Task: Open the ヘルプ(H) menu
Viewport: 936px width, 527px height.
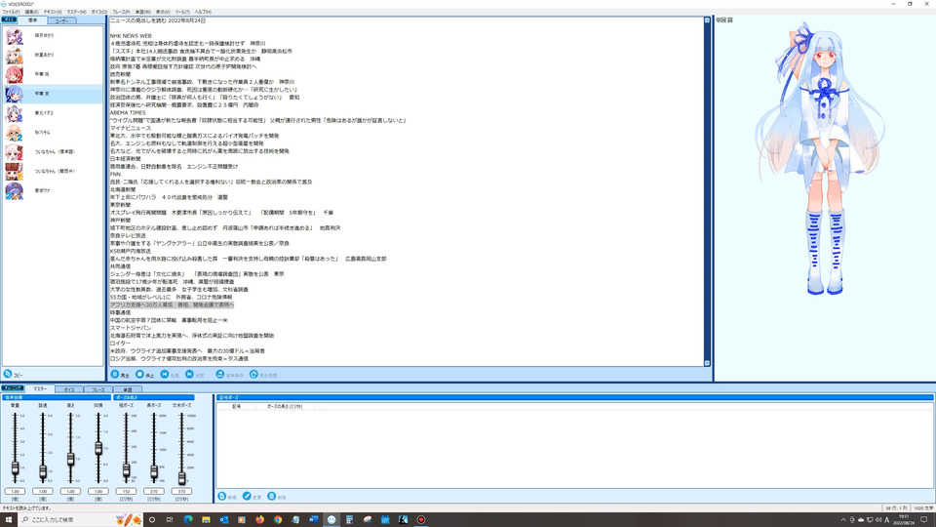Action: click(x=203, y=12)
